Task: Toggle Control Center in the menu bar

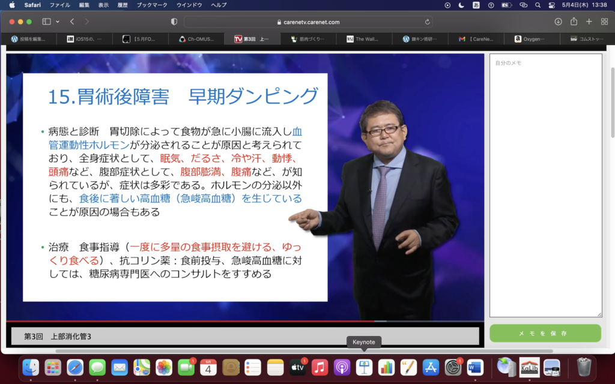Action: 551,5
